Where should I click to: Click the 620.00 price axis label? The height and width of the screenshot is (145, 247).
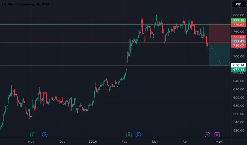[239, 89]
